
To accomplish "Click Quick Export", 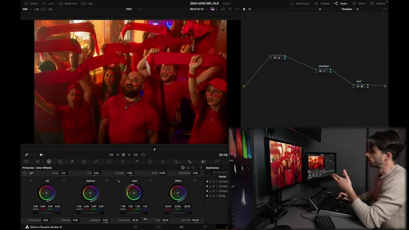I will [x=300, y=4].
